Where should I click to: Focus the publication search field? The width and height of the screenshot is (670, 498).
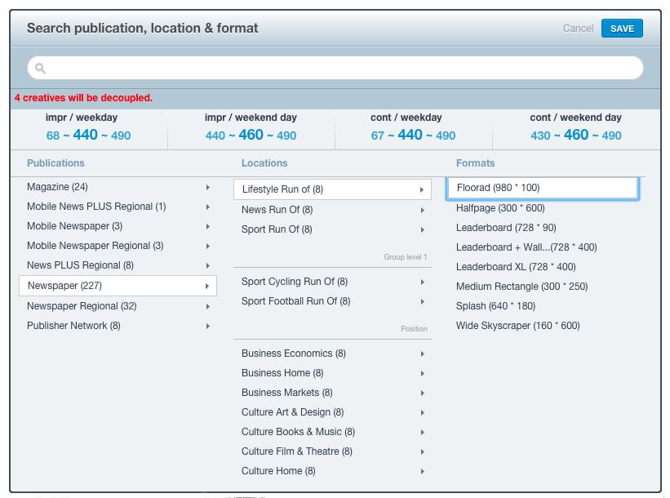click(335, 68)
